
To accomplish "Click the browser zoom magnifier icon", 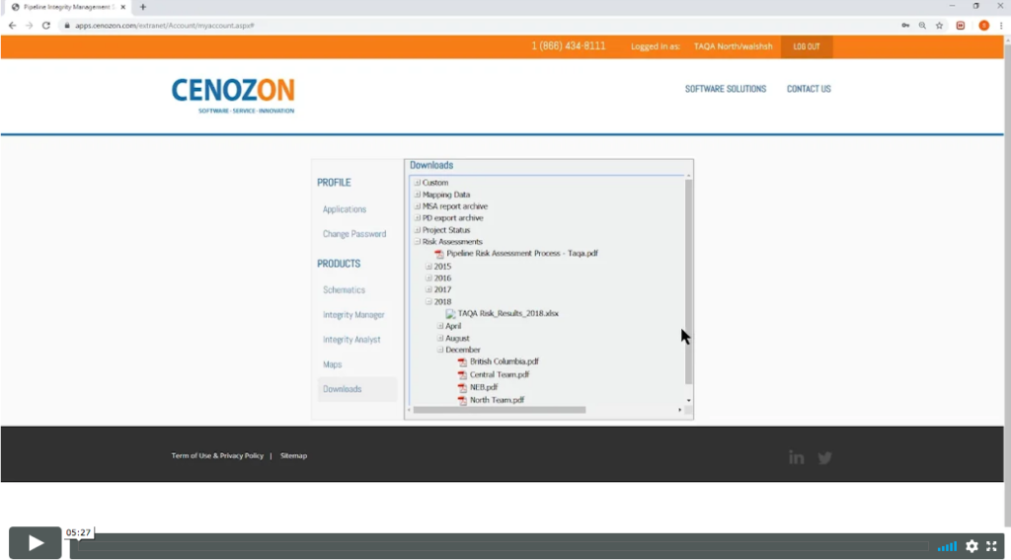I will [x=923, y=25].
